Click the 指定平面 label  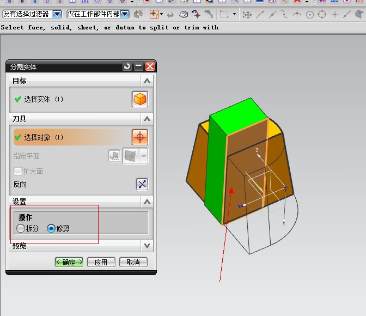point(26,156)
